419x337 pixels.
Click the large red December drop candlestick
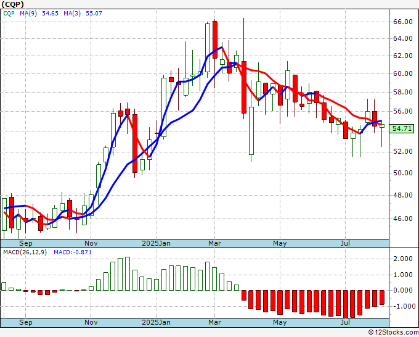coord(135,143)
